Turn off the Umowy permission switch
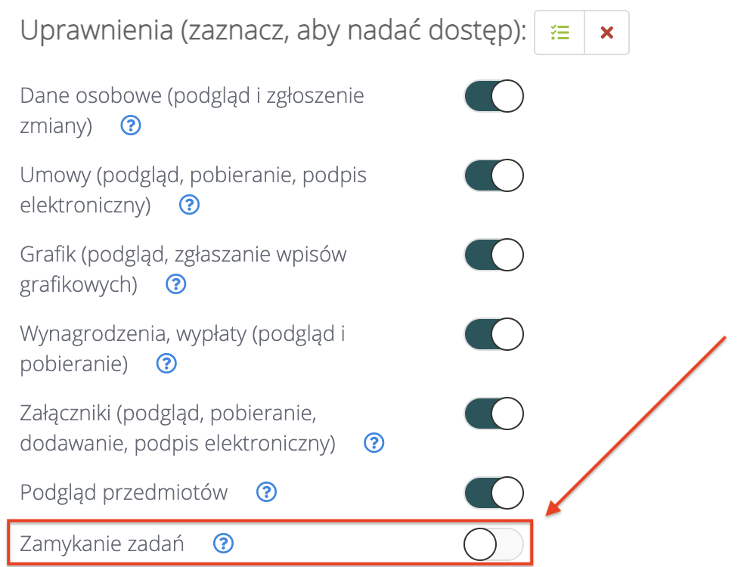This screenshot has width=744, height=567. tap(494, 176)
